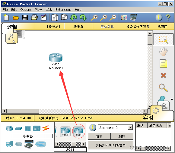Open the custom devices dialog icon
The width and height of the screenshot is (175, 153).
tap(133, 17)
